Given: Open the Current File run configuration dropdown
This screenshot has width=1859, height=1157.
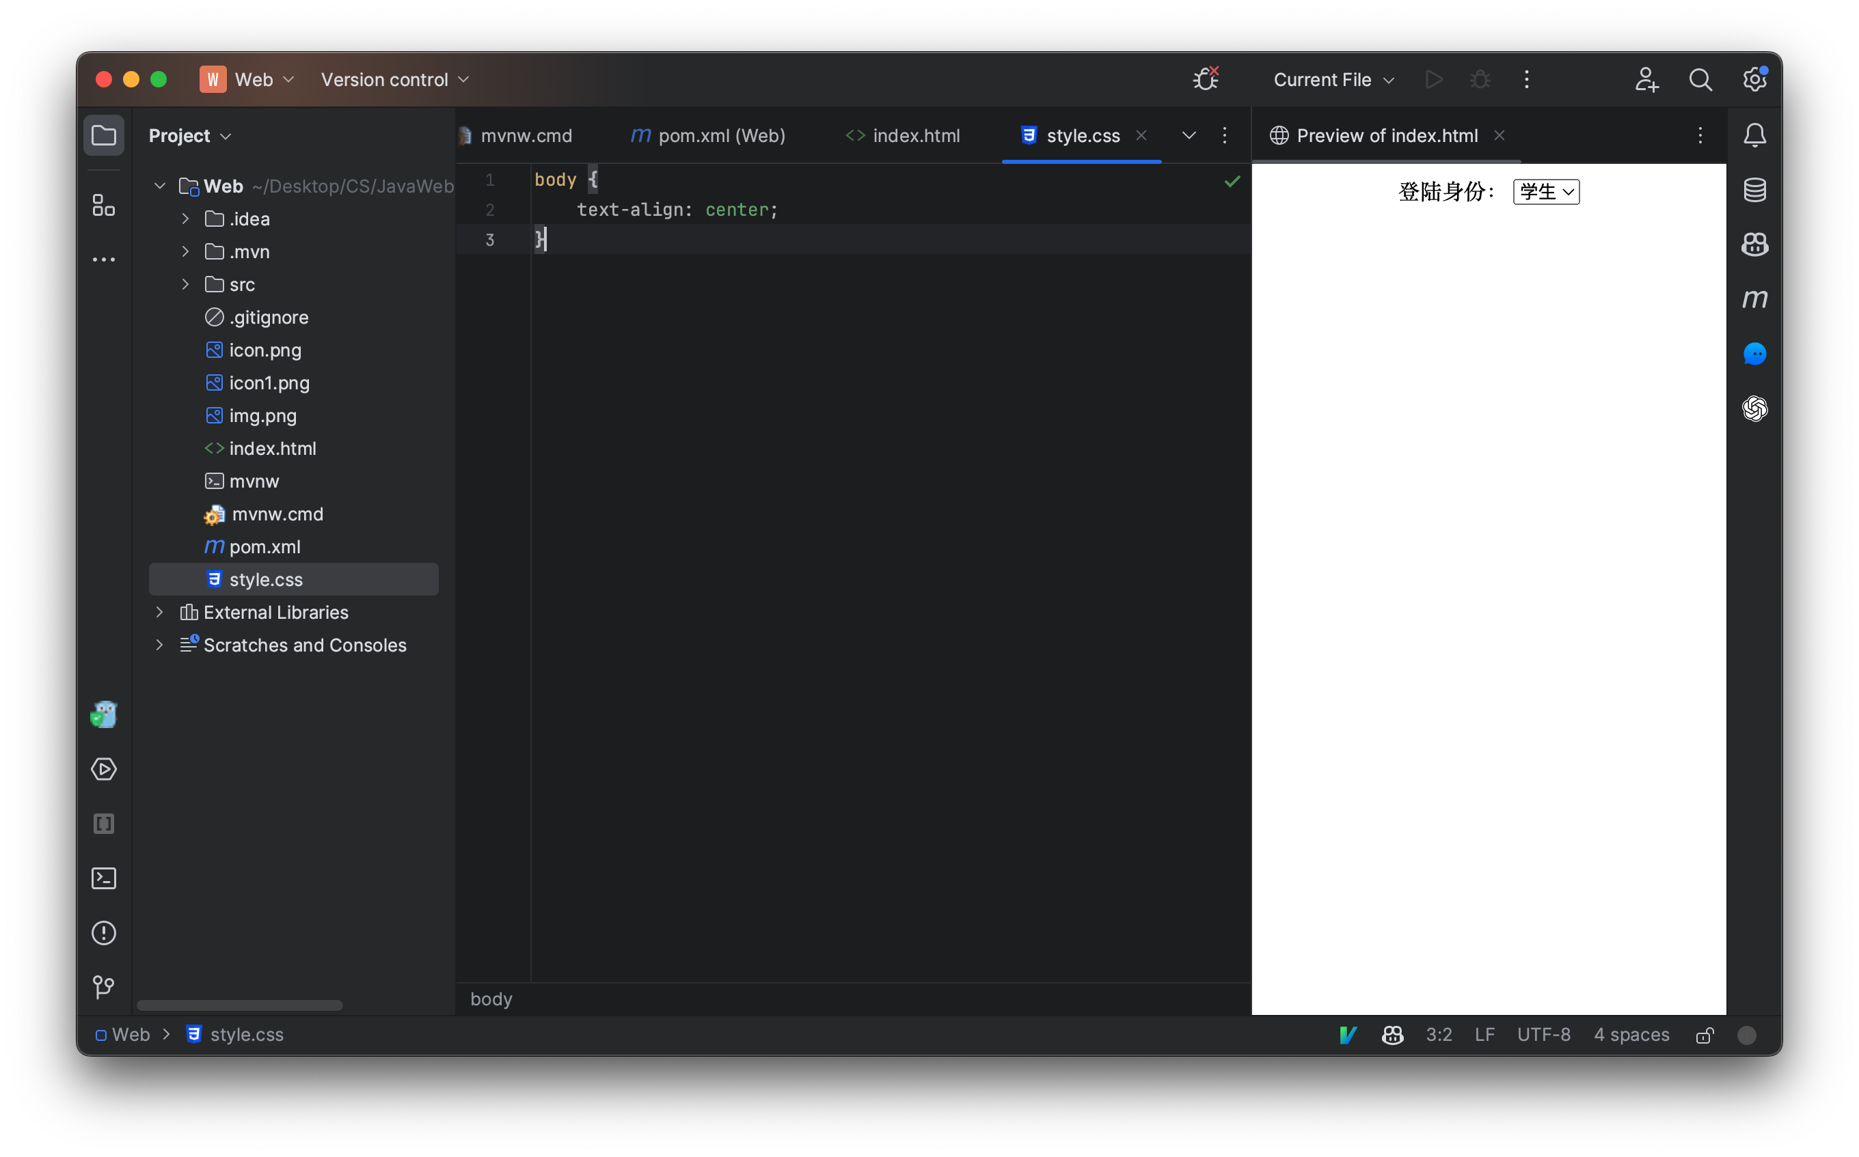Looking at the screenshot, I should [x=1332, y=79].
